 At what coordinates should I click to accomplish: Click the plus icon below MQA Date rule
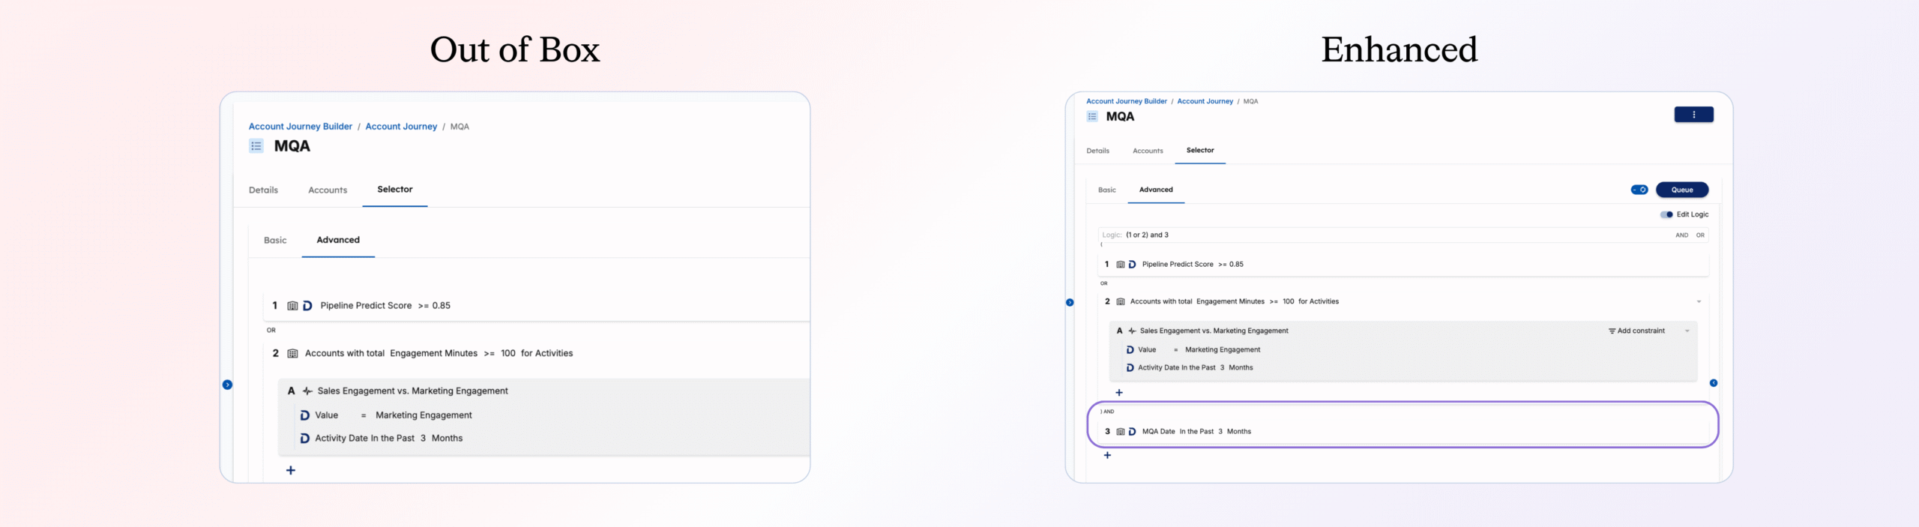(1107, 455)
